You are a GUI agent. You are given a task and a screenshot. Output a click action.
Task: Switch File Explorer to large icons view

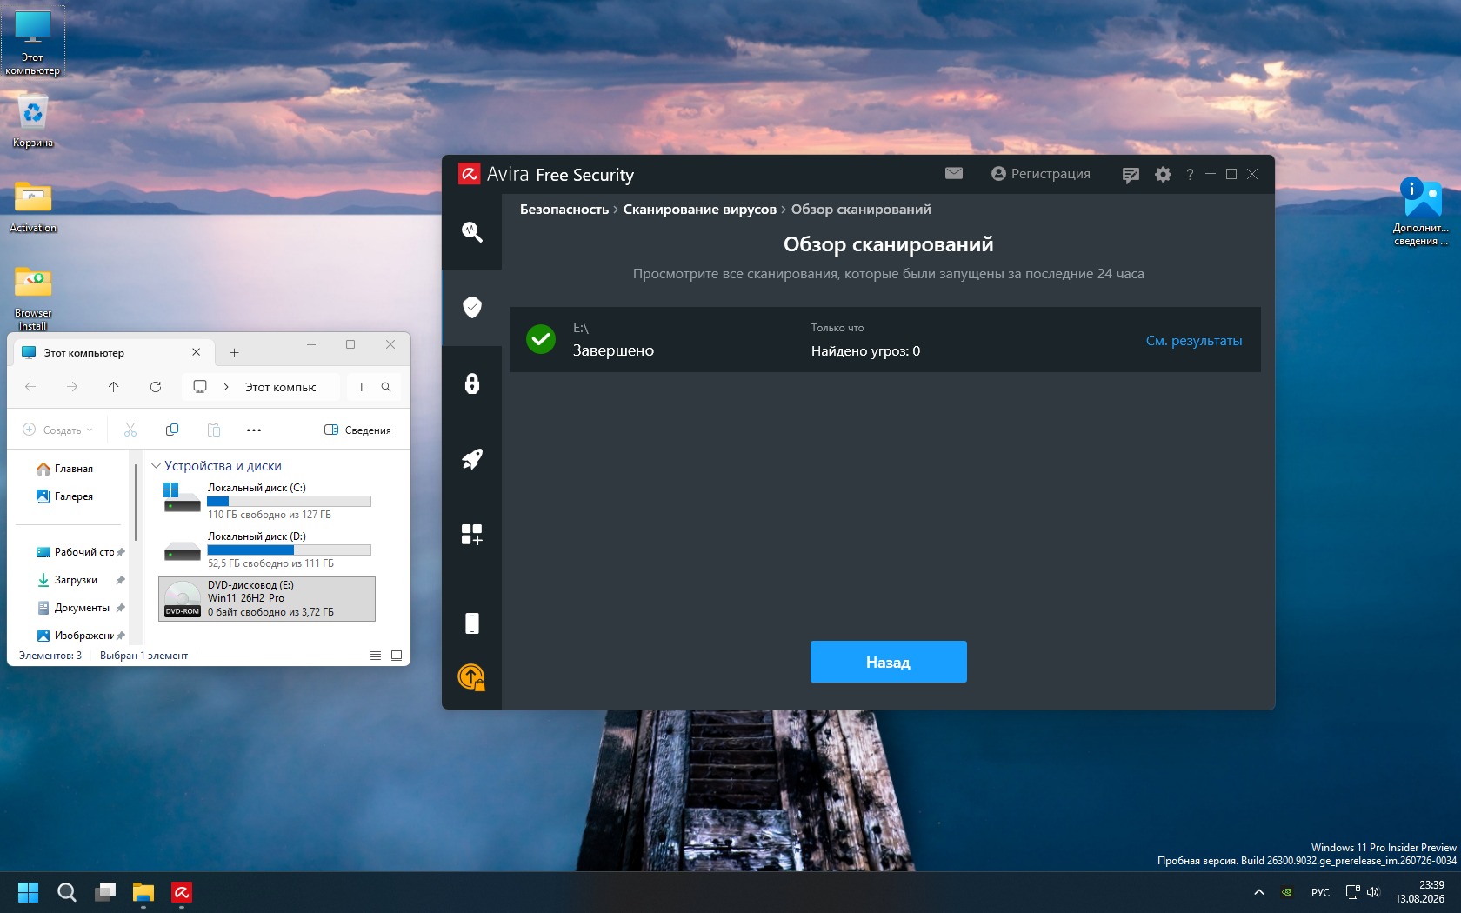pos(397,656)
